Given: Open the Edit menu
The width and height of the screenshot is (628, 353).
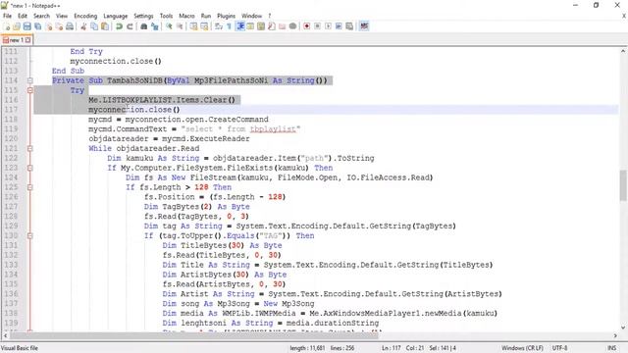Looking at the screenshot, I should point(23,16).
